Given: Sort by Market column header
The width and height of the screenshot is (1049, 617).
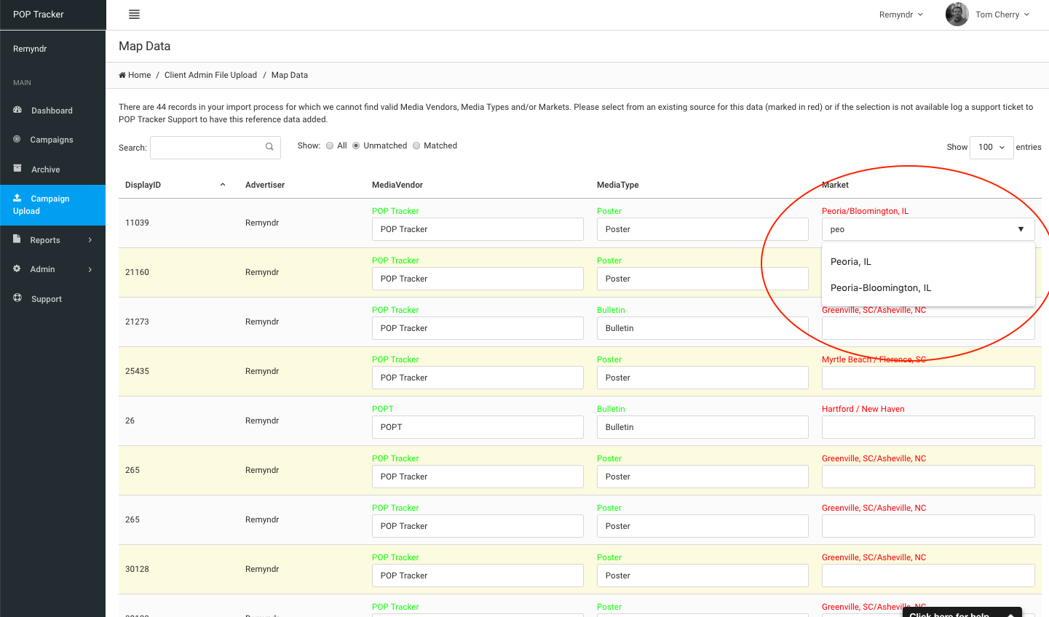Looking at the screenshot, I should (x=836, y=185).
